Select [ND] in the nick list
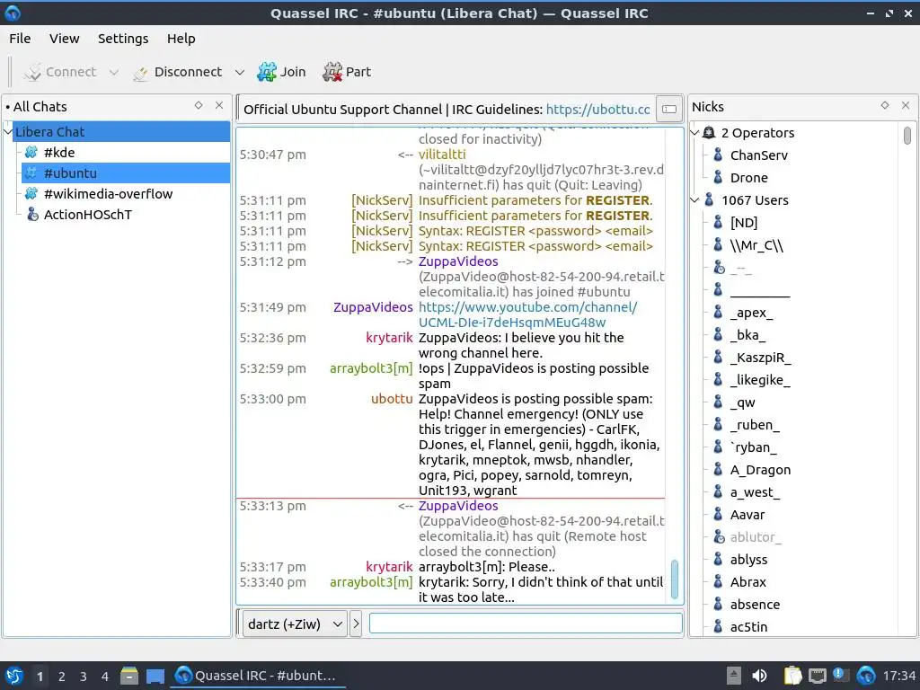 pos(743,223)
